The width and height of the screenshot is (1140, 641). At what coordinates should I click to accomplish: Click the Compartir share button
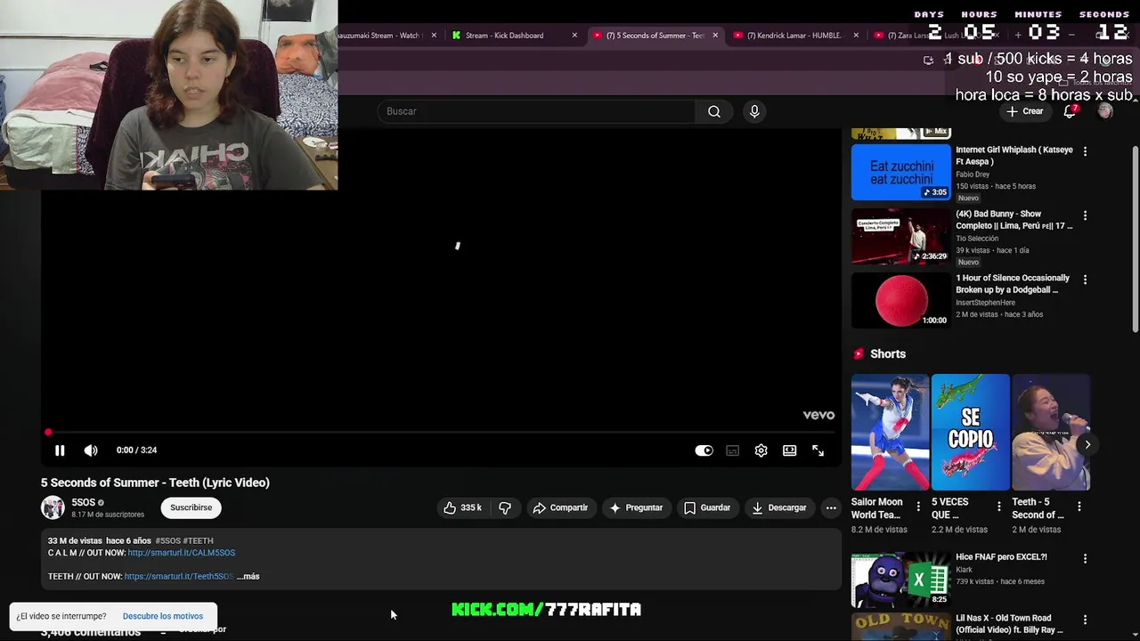[560, 507]
